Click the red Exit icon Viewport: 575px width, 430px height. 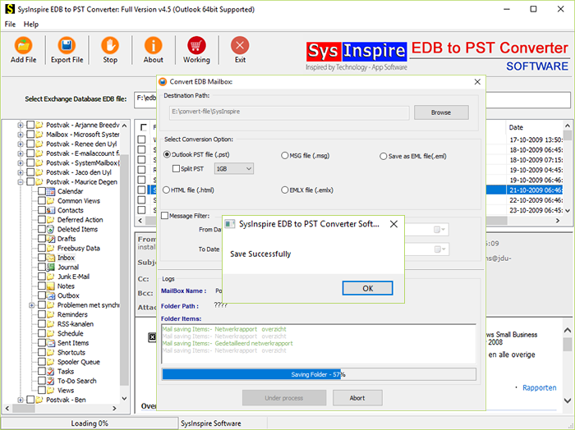[x=240, y=49]
